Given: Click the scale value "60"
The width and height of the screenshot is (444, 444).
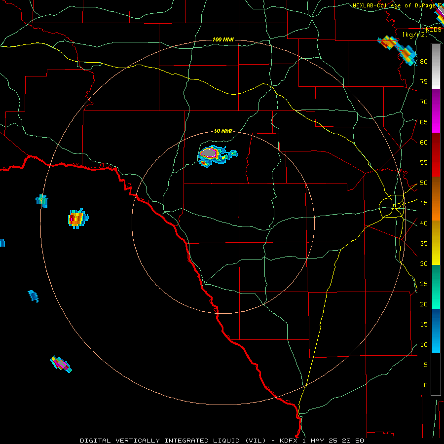Looking at the screenshot, I should click(x=424, y=143).
